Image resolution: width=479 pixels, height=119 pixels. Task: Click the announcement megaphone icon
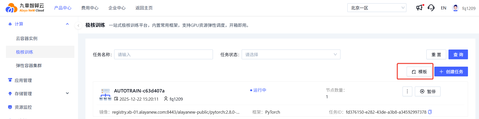(419, 8)
